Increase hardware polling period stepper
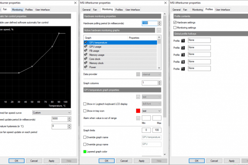The height and width of the screenshot is (165, 248). point(160,22)
